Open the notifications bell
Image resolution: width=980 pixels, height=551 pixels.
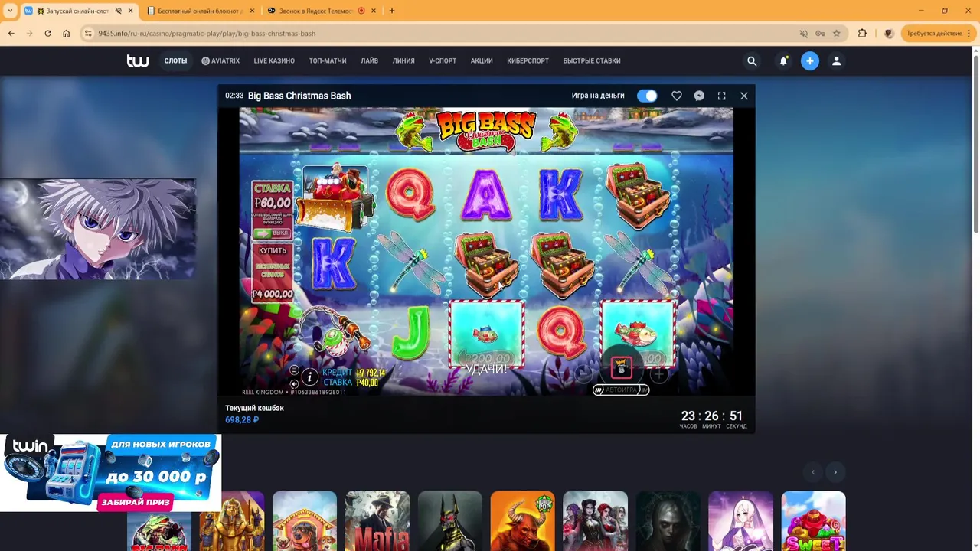pos(783,61)
